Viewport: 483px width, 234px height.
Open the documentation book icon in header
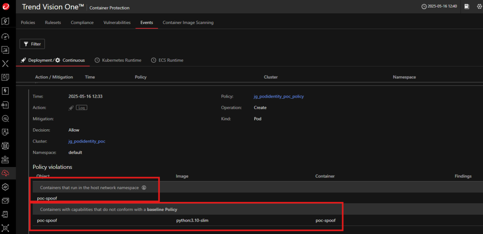(466, 7)
